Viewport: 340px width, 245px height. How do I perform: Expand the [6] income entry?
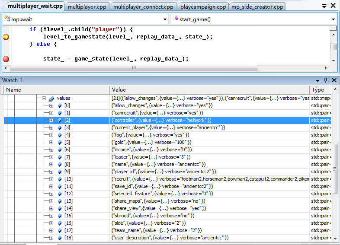point(51,150)
